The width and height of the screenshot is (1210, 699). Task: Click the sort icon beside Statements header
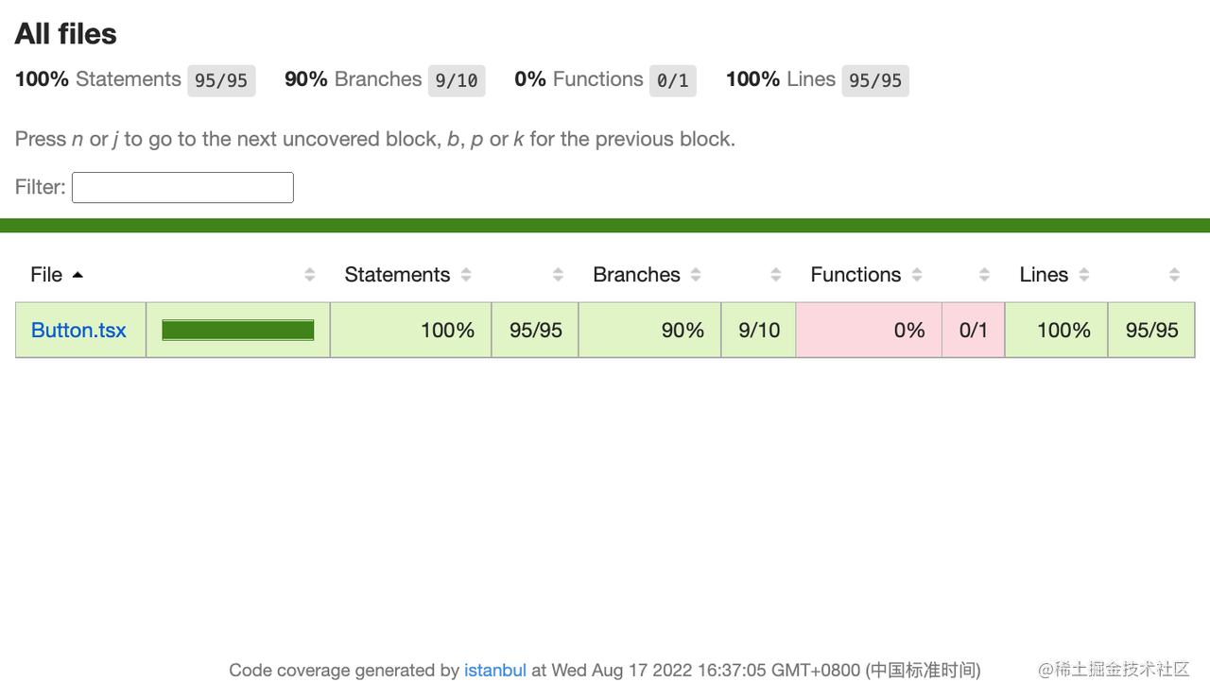[x=466, y=275]
